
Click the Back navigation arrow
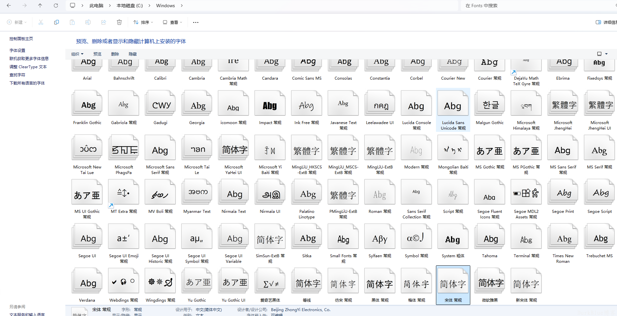point(9,6)
